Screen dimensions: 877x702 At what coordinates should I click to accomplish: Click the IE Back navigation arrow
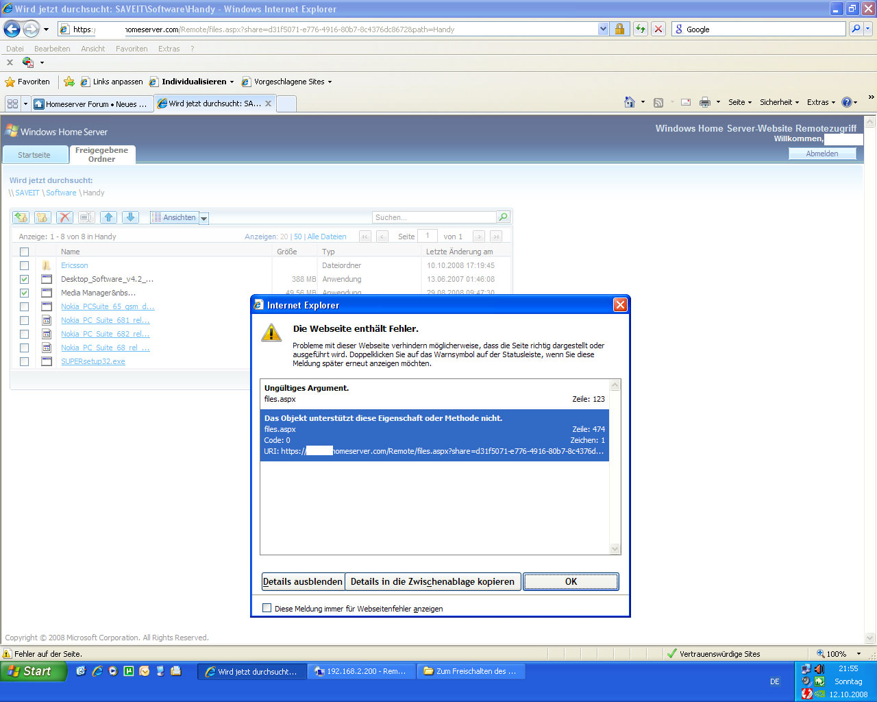(x=12, y=29)
